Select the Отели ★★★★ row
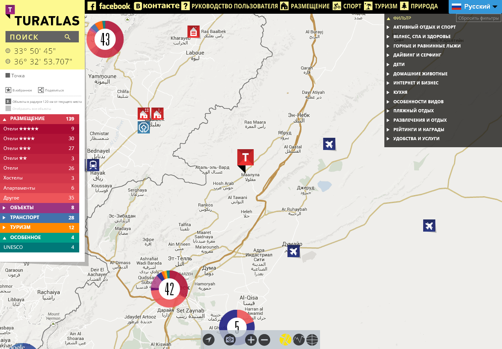Image resolution: width=502 pixels, height=349 pixels. pos(40,139)
